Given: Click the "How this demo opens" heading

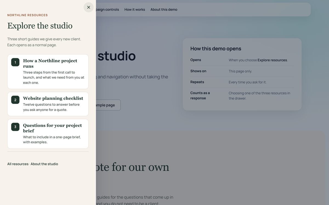Looking at the screenshot, I should [216, 49].
